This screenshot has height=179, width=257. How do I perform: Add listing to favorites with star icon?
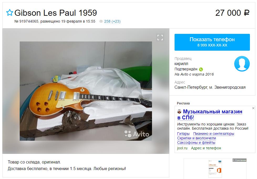pos(9,13)
